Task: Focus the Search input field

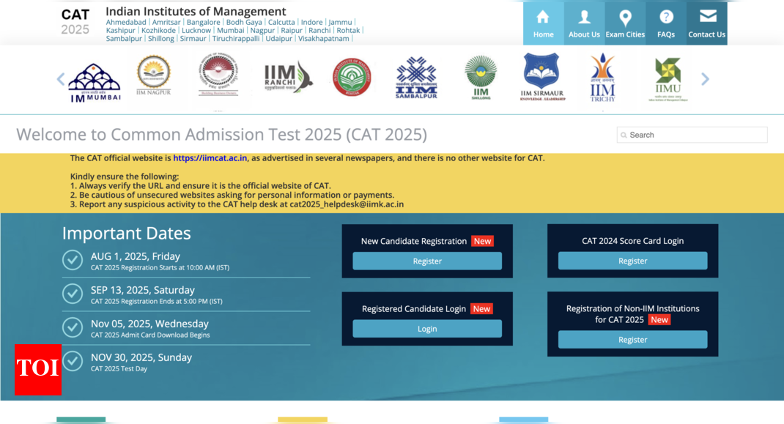Action: tap(692, 135)
